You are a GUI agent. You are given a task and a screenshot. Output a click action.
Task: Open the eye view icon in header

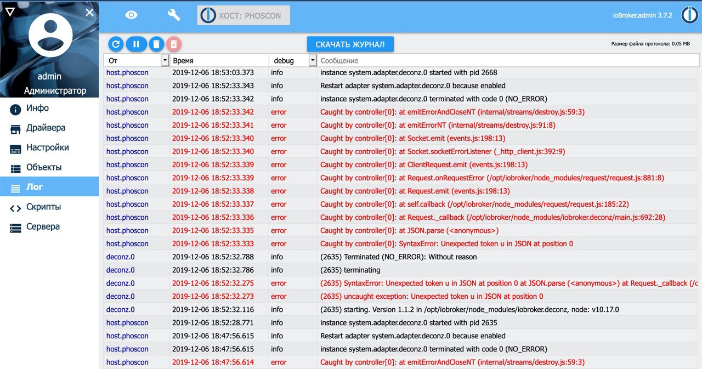[131, 15]
